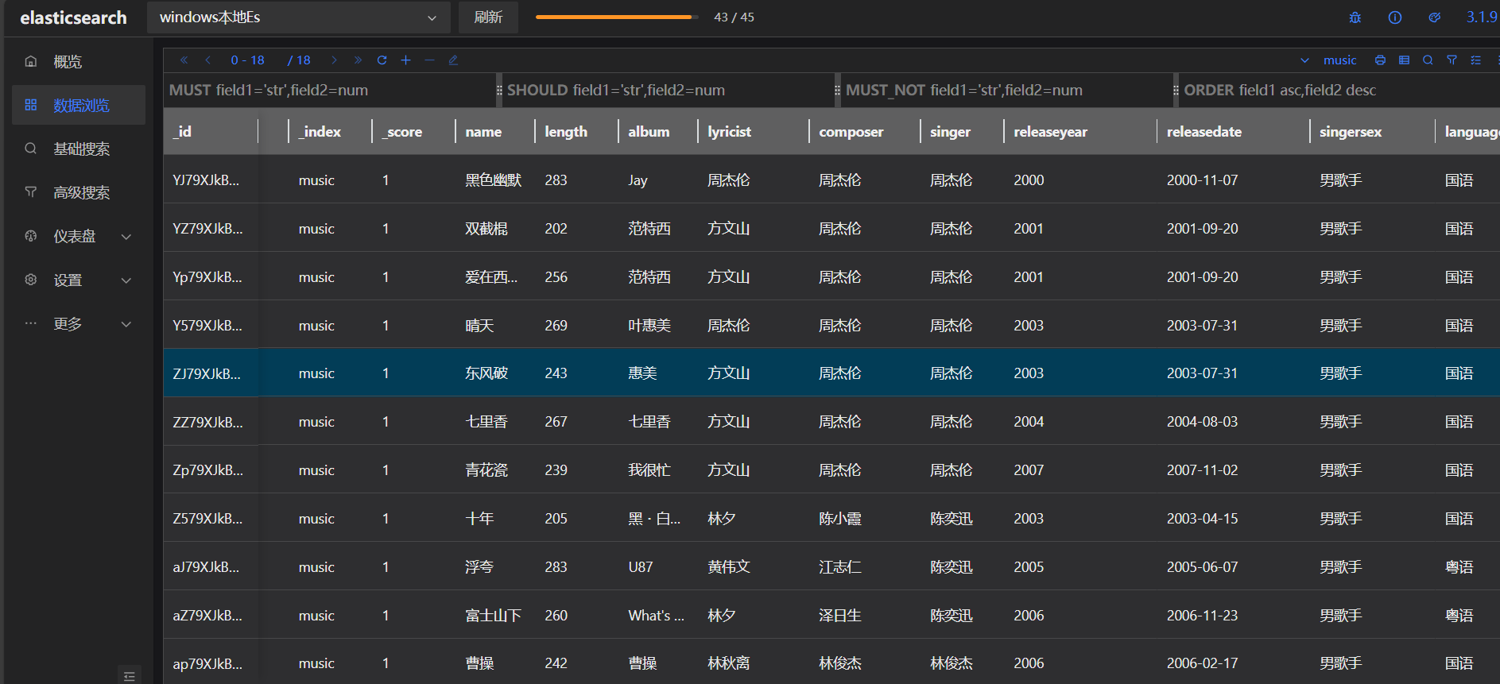
Task: Open 基础搜索 in the sidebar
Action: coord(79,149)
